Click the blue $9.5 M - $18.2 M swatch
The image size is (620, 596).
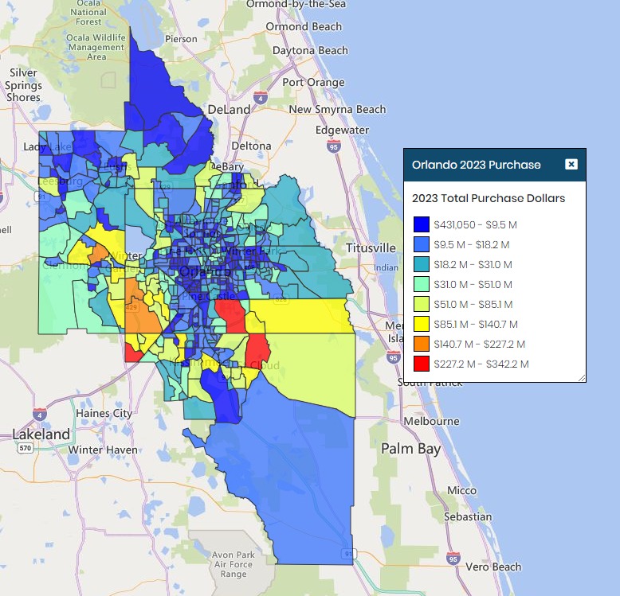(x=422, y=244)
